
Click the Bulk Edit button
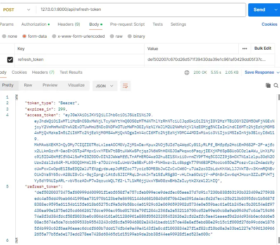coord(263,48)
